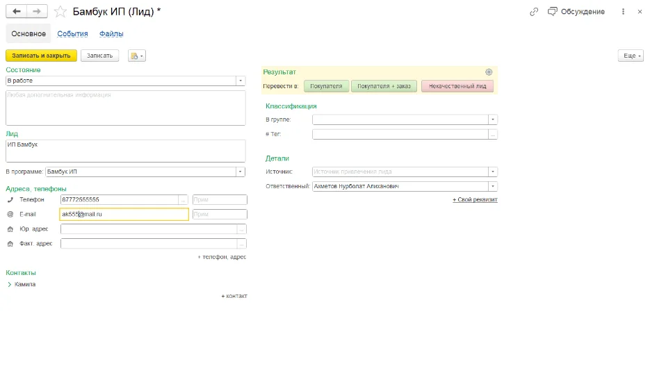Open the three-dot more options menu
This screenshot has height=382, width=650.
[623, 12]
